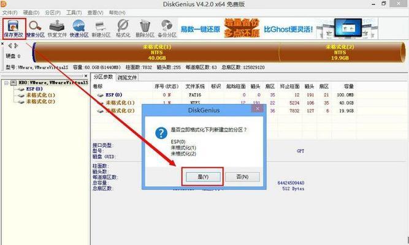Click the DiskGenius app logo in title bar

coord(4,4)
